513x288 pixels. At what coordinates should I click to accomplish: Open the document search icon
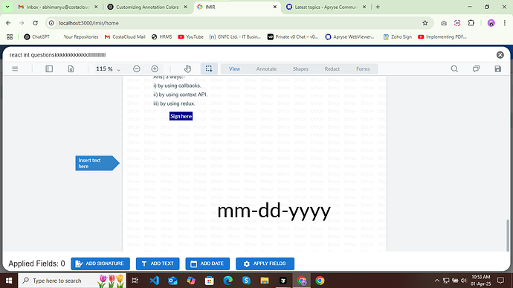tap(454, 68)
